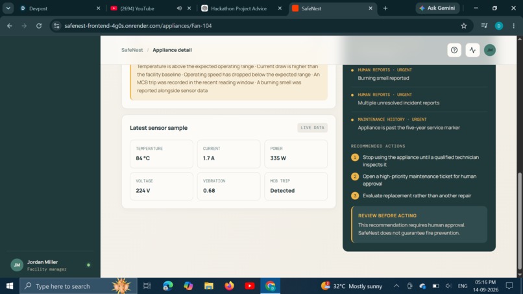Screen dimensions: 523x294
Task: Switch the ENG input language
Action: click(x=462, y=286)
